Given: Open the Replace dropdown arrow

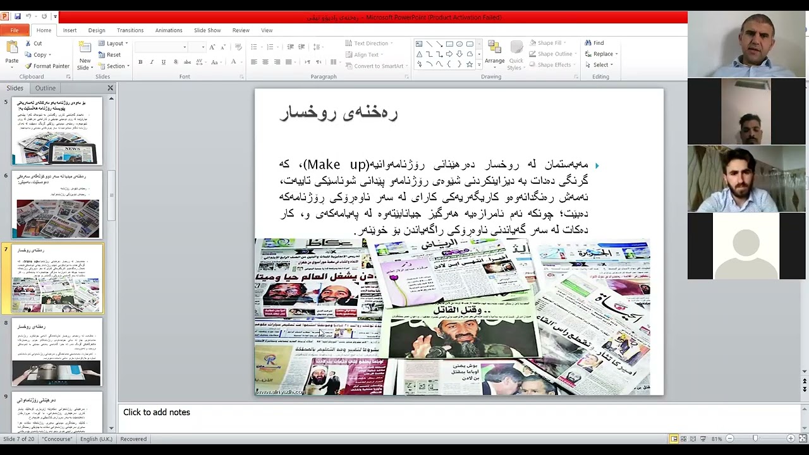Looking at the screenshot, I should [x=616, y=54].
